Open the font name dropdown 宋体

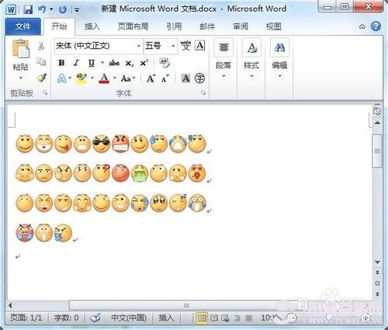(x=99, y=46)
